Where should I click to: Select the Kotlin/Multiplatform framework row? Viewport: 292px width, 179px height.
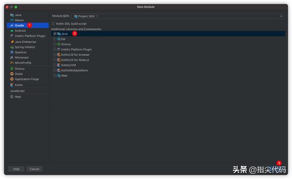168,70
